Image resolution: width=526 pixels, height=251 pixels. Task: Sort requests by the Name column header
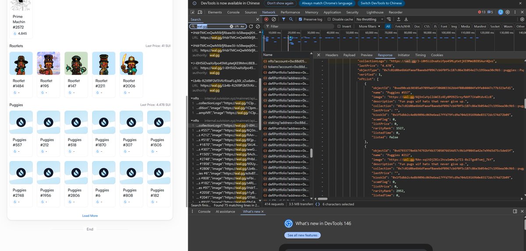click(x=286, y=55)
